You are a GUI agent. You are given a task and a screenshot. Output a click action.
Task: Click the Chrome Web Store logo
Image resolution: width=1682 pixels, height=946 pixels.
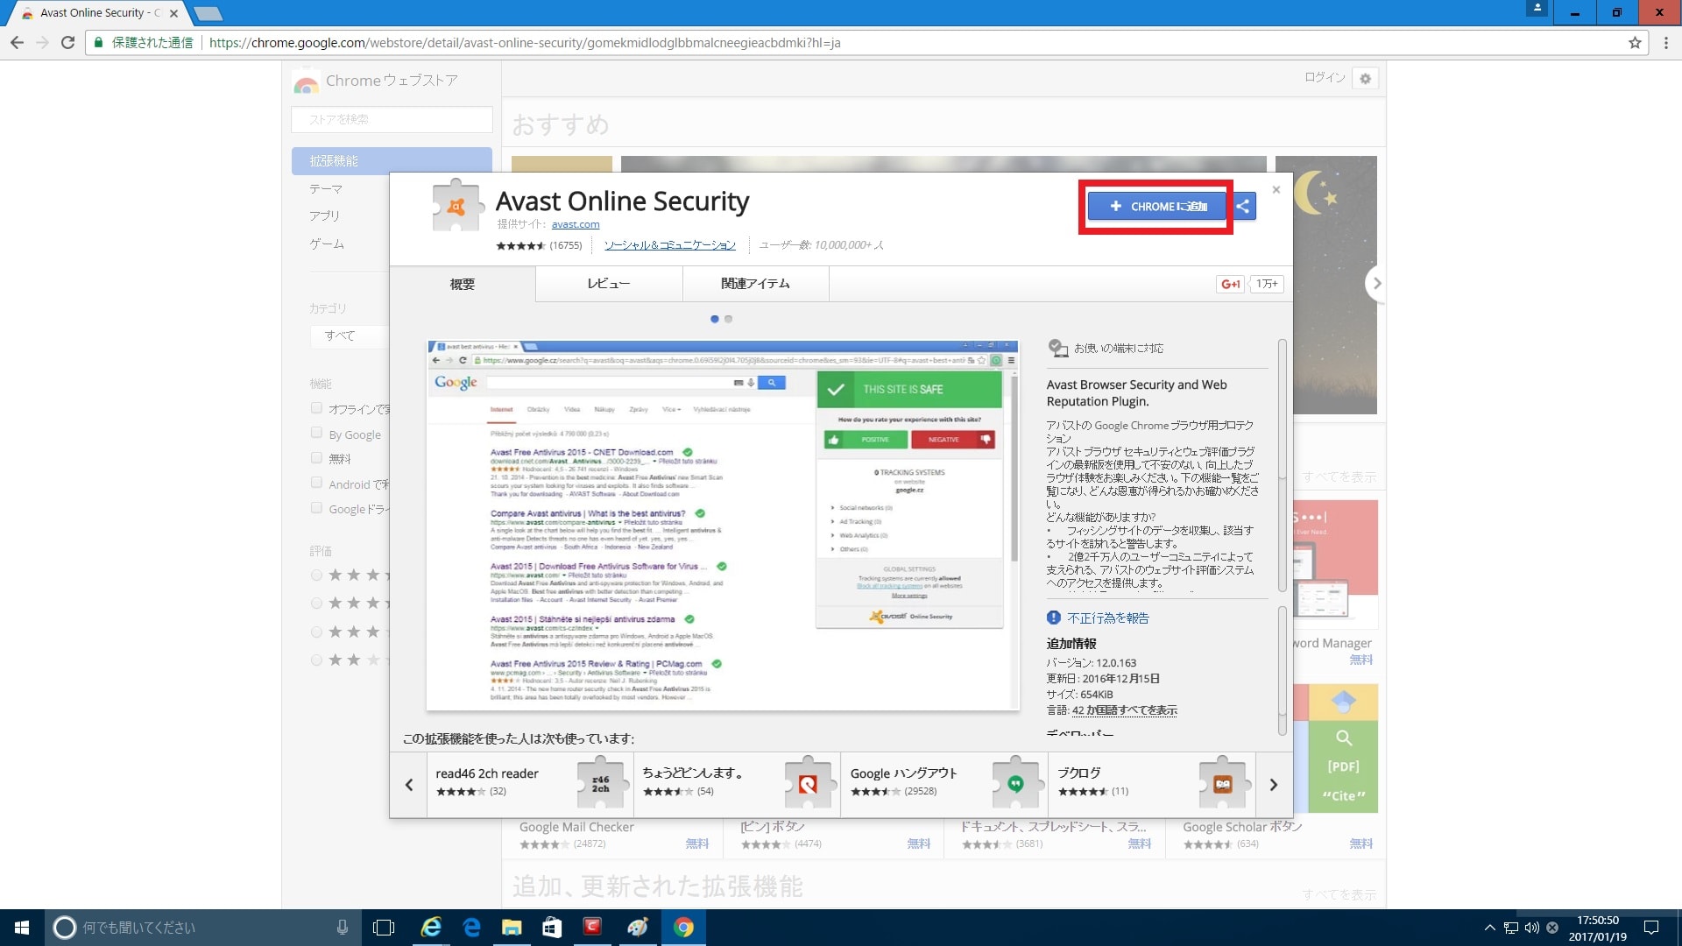[x=306, y=81]
